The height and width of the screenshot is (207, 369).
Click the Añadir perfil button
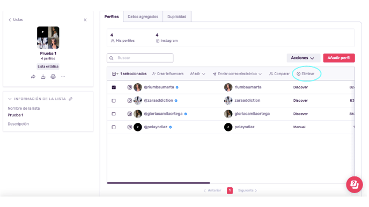coord(339,58)
